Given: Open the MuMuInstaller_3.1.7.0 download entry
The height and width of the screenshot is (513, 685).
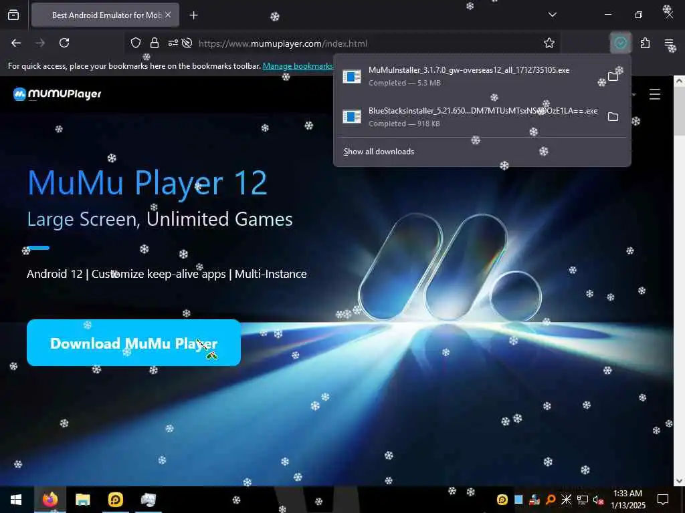Looking at the screenshot, I should click(x=470, y=76).
